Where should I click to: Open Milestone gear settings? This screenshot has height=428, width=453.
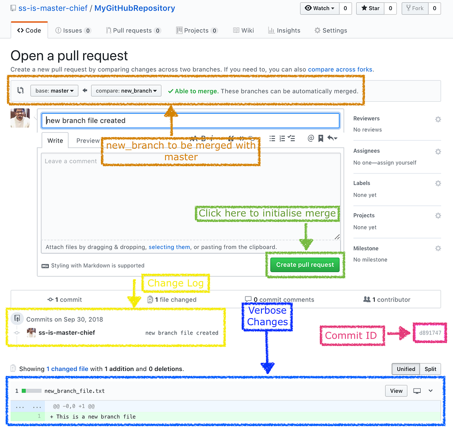click(x=438, y=248)
